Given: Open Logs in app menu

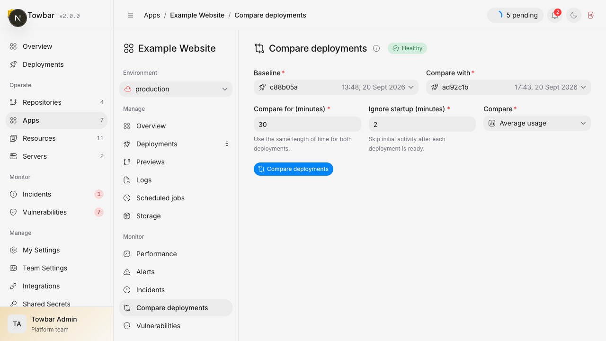Looking at the screenshot, I should point(176,180).
